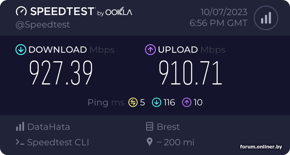
Task: Click the cyan download ping icon
Action: pos(157,102)
